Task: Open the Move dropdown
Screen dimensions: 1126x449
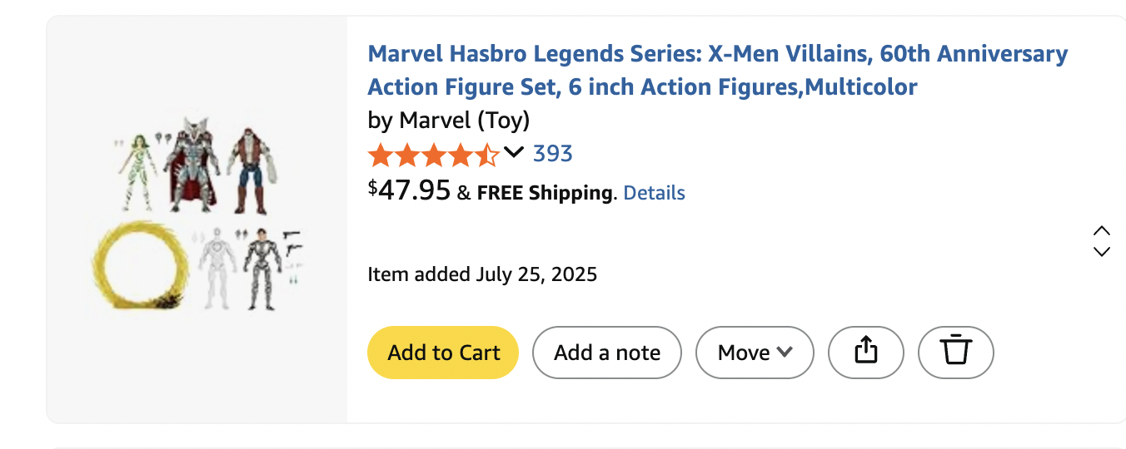Action: pyautogui.click(x=755, y=353)
